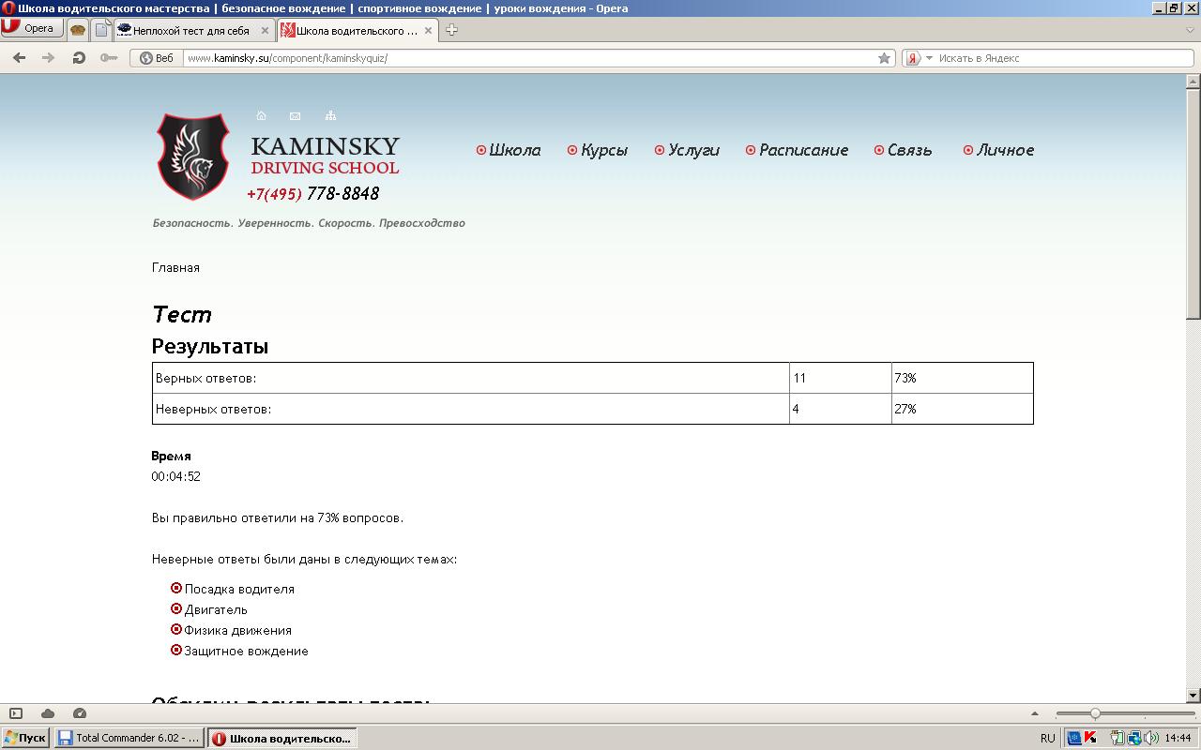This screenshot has height=750, width=1201.
Task: Click the browser back arrow
Action: pos(19,58)
